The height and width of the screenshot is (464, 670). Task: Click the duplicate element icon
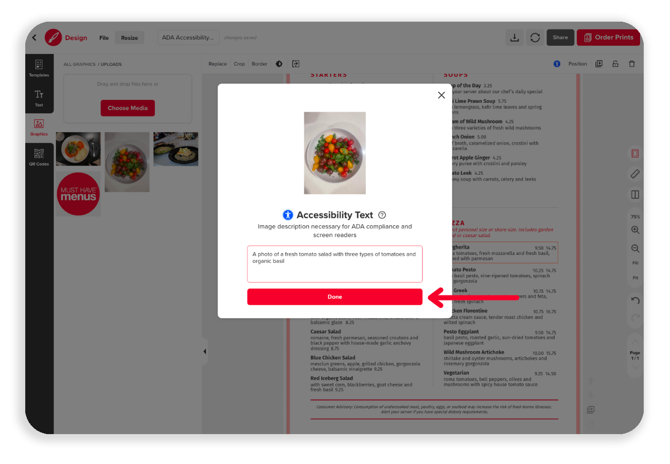(599, 64)
